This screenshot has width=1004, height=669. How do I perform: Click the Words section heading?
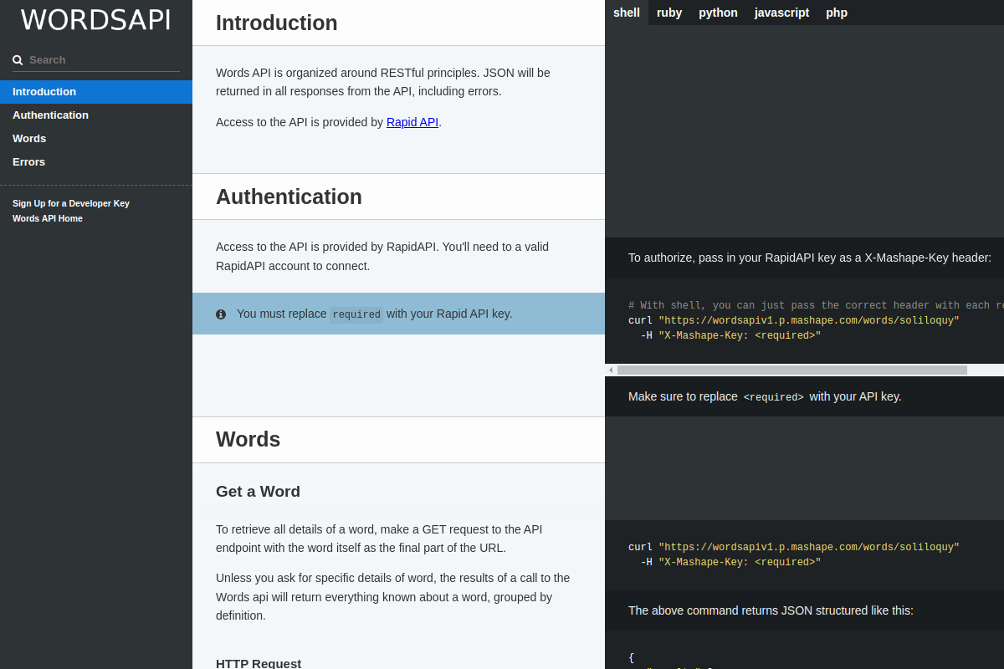coord(248,440)
